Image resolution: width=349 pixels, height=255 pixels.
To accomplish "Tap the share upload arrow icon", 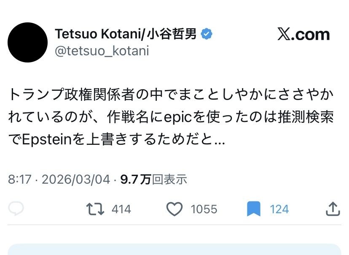I will 333,209.
